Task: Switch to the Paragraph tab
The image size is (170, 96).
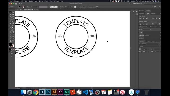Action: click(148, 41)
